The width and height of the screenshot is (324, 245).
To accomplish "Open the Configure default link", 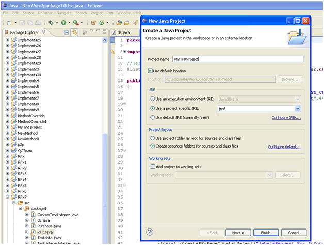I will [x=284, y=146].
